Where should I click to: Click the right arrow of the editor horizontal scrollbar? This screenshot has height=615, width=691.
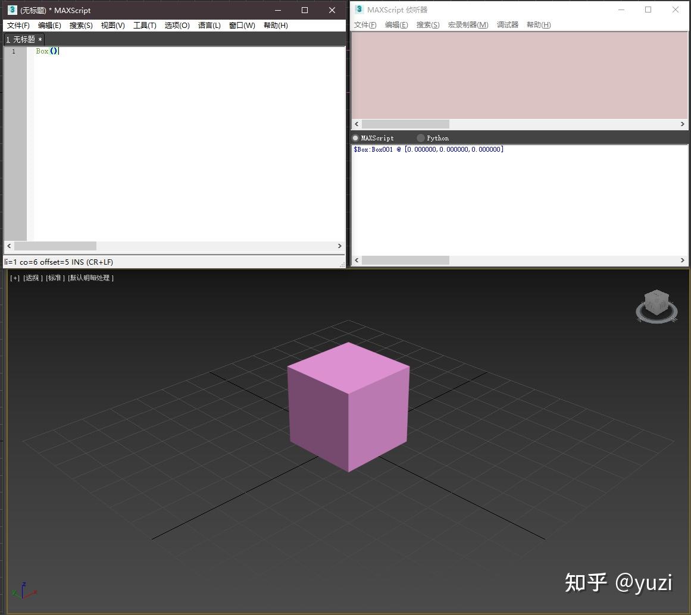[x=340, y=246]
